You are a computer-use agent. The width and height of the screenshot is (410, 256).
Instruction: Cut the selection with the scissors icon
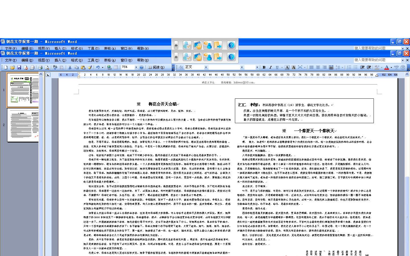pos(70,67)
